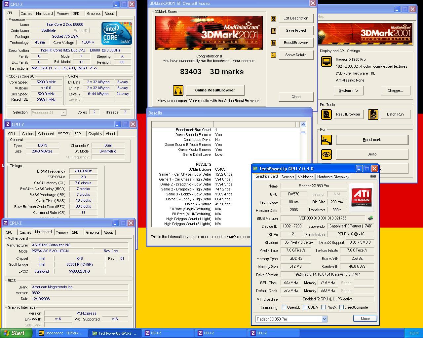The width and height of the screenshot is (423, 338).
Task: Click the Close button in GPU-Z
Action: pyautogui.click(x=365, y=319)
